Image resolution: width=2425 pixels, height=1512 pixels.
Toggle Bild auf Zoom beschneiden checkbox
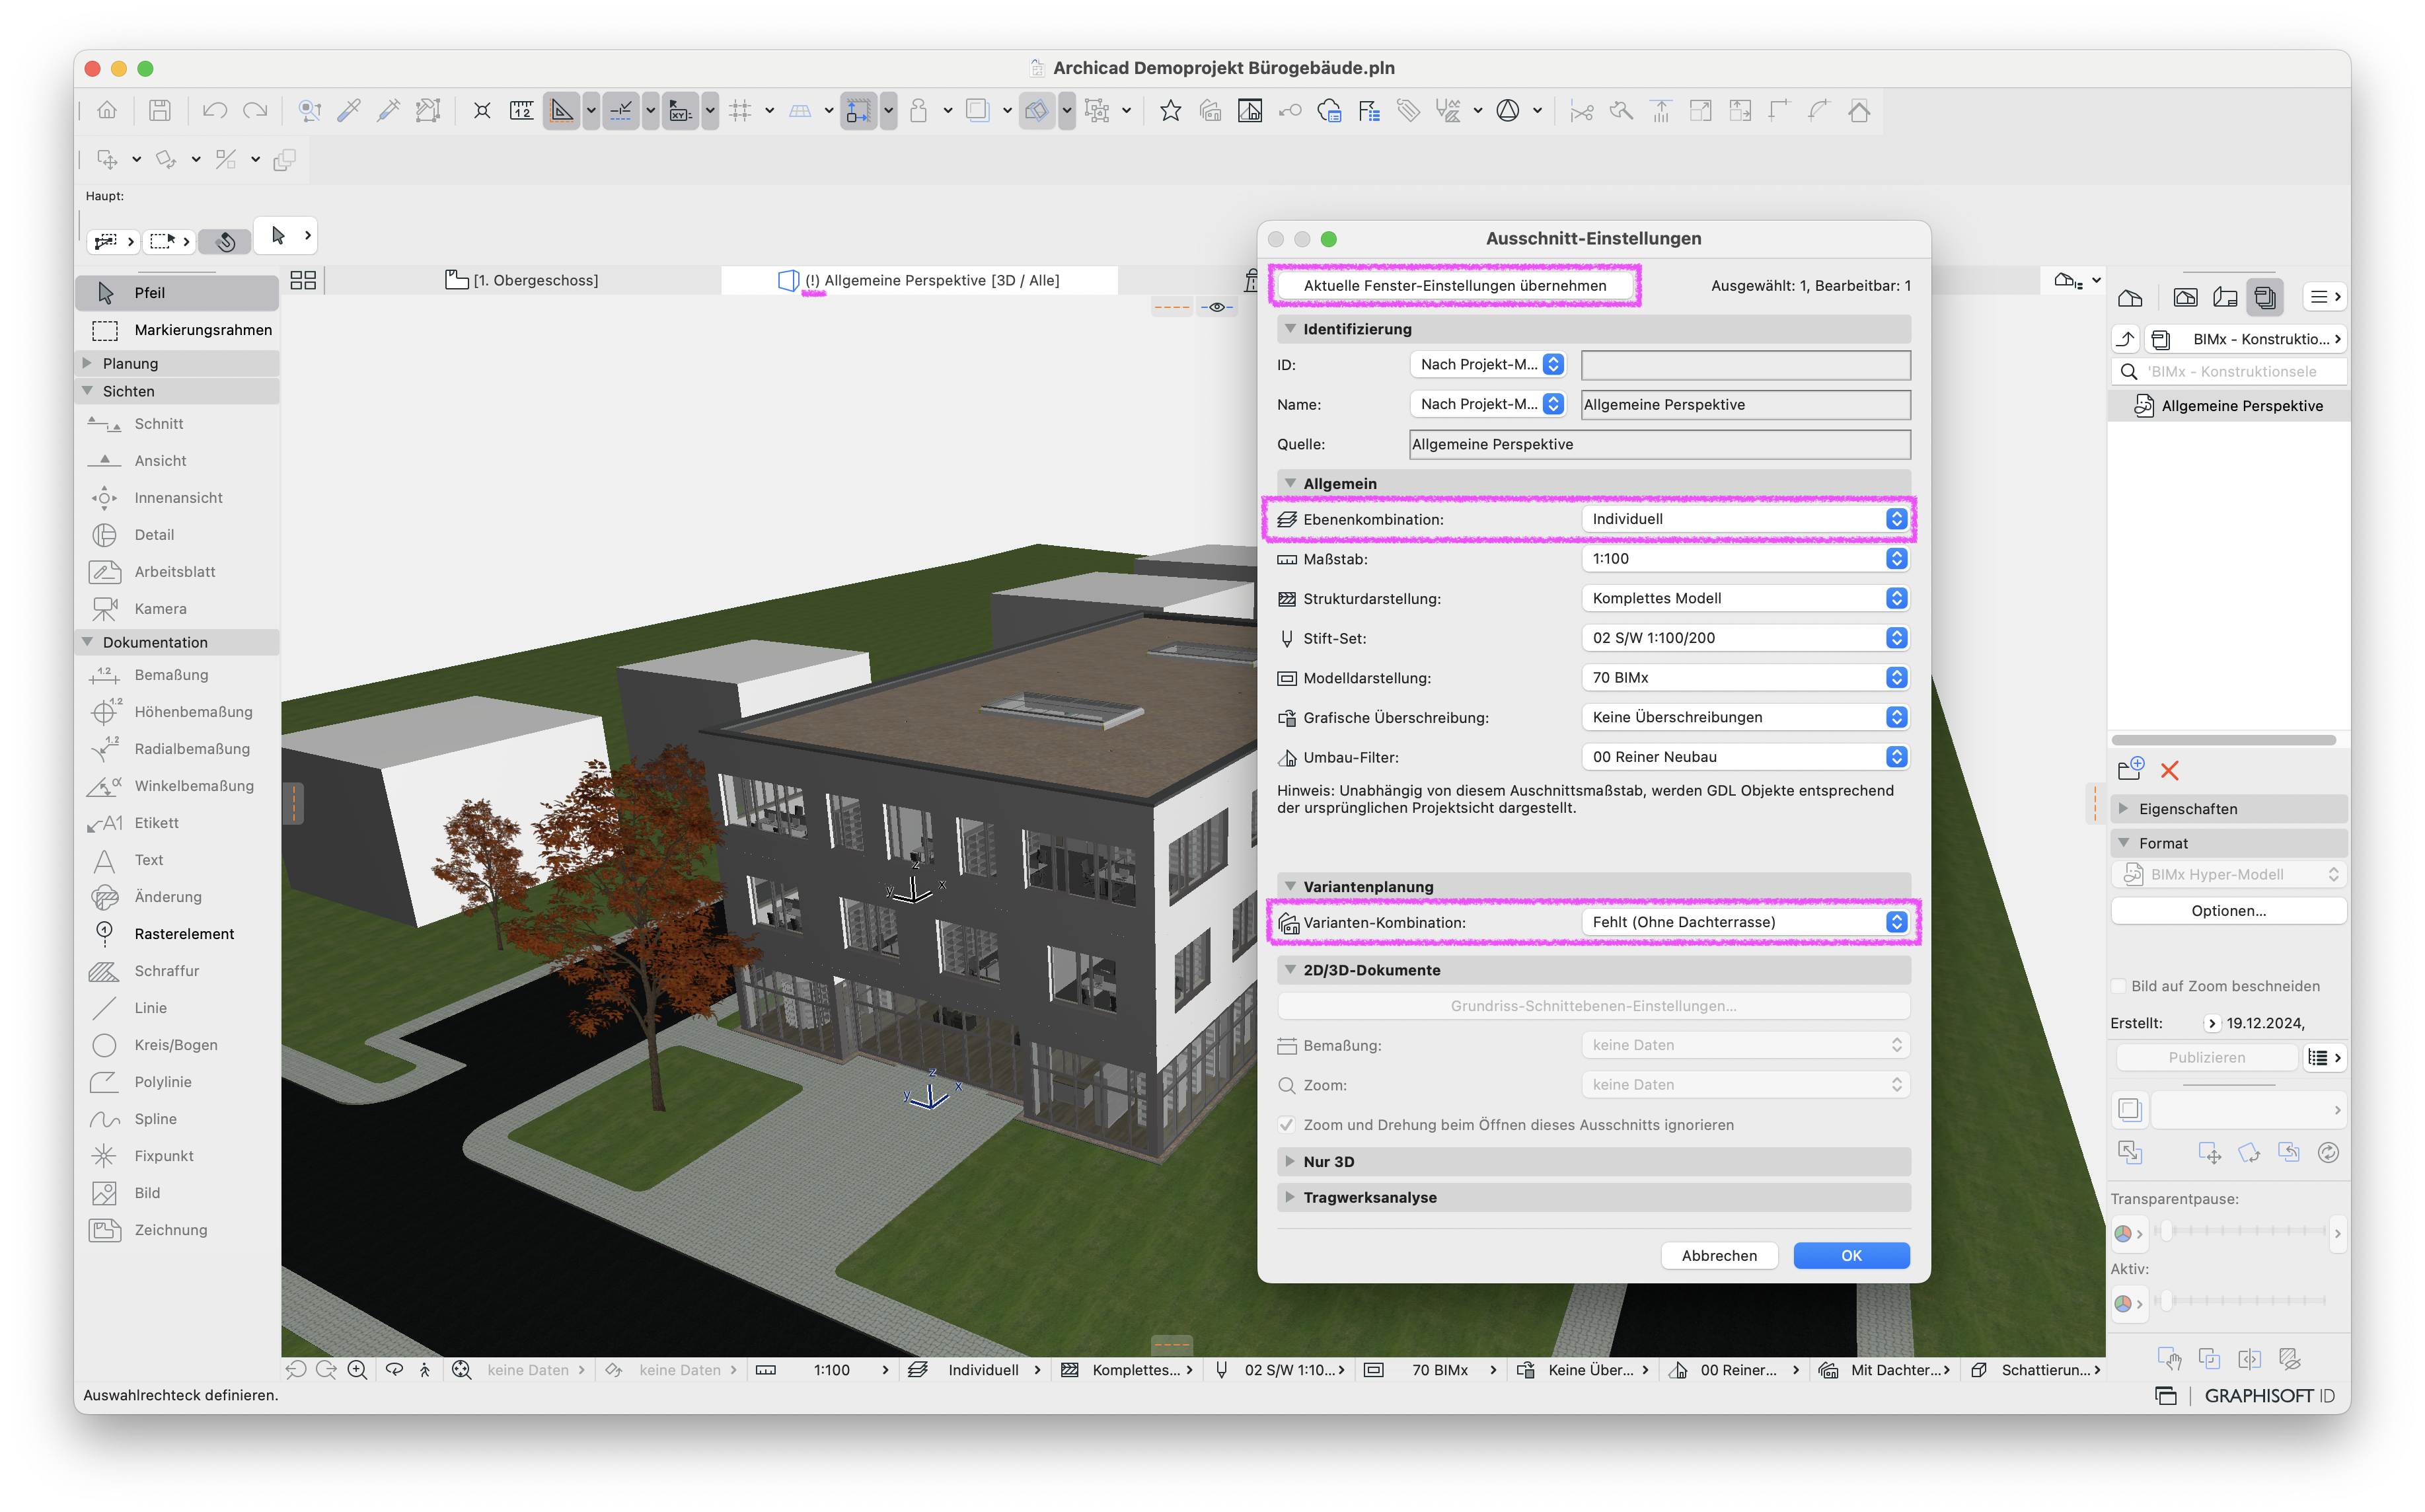click(2118, 986)
